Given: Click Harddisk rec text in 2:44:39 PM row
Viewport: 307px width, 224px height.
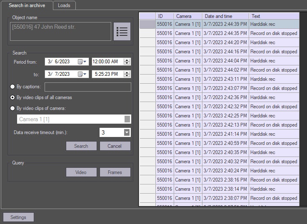Looking at the screenshot, I should pos(263,24).
